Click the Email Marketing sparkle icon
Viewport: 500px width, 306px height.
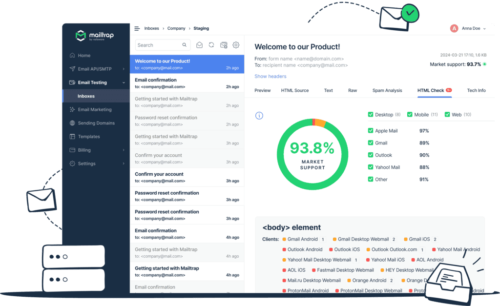coord(72,109)
